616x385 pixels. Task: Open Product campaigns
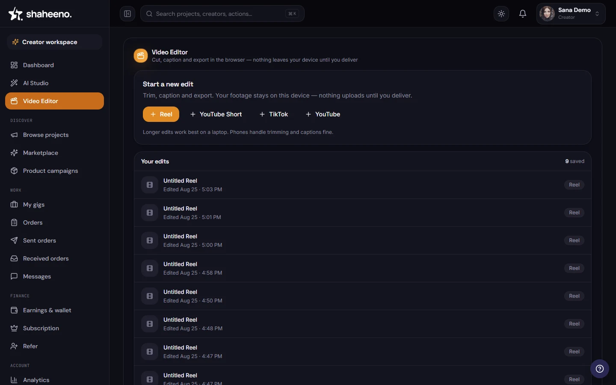pos(54,171)
